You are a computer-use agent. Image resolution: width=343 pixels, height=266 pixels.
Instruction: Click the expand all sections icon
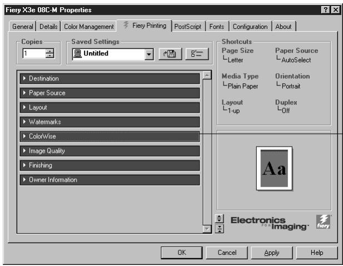[x=219, y=219]
